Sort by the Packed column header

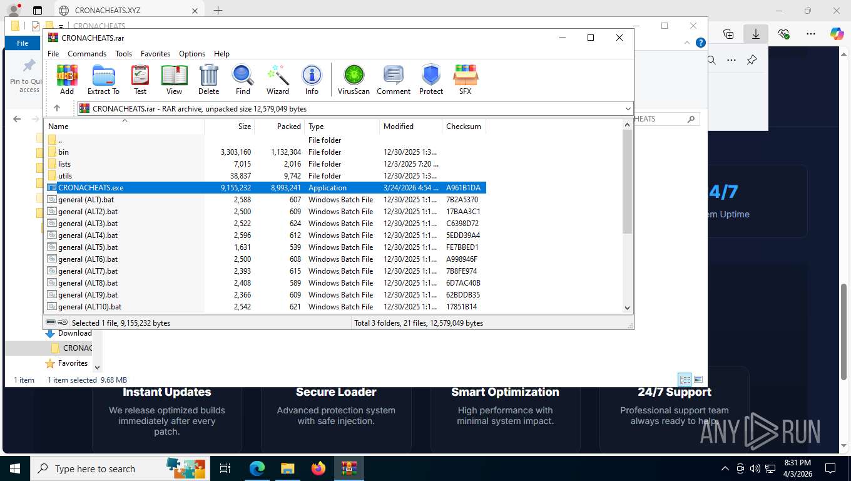coord(279,126)
